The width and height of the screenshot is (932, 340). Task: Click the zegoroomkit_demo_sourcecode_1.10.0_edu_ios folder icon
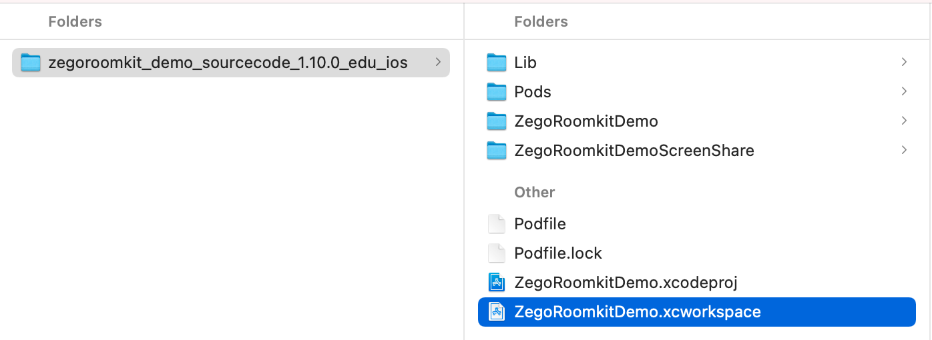(31, 63)
